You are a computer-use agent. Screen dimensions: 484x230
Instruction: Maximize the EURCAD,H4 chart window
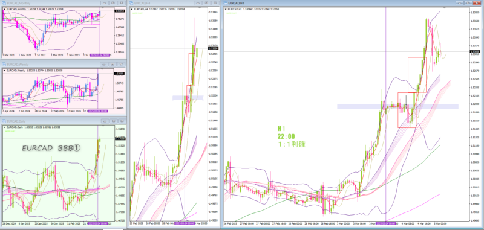[x=206, y=3]
